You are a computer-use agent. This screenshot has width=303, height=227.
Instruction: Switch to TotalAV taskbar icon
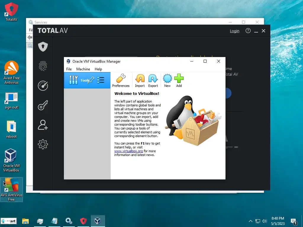point(83,221)
